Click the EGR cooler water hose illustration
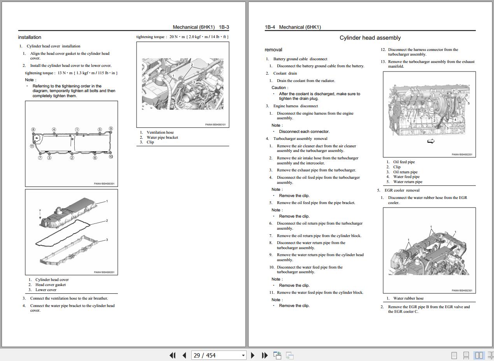 [x=429, y=250]
